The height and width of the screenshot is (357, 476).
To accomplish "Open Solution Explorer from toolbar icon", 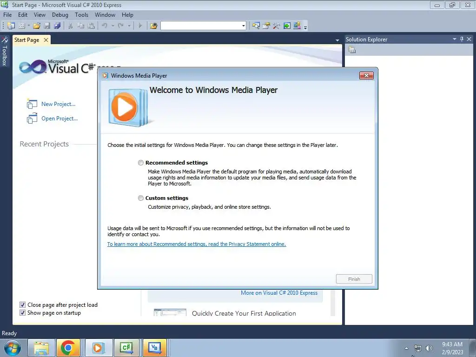I will pos(256,26).
